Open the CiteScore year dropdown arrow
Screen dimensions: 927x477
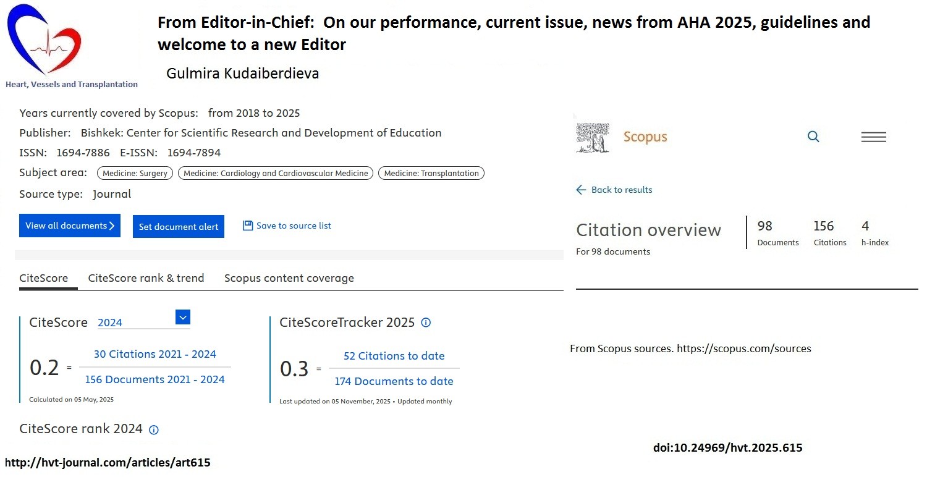click(x=182, y=317)
